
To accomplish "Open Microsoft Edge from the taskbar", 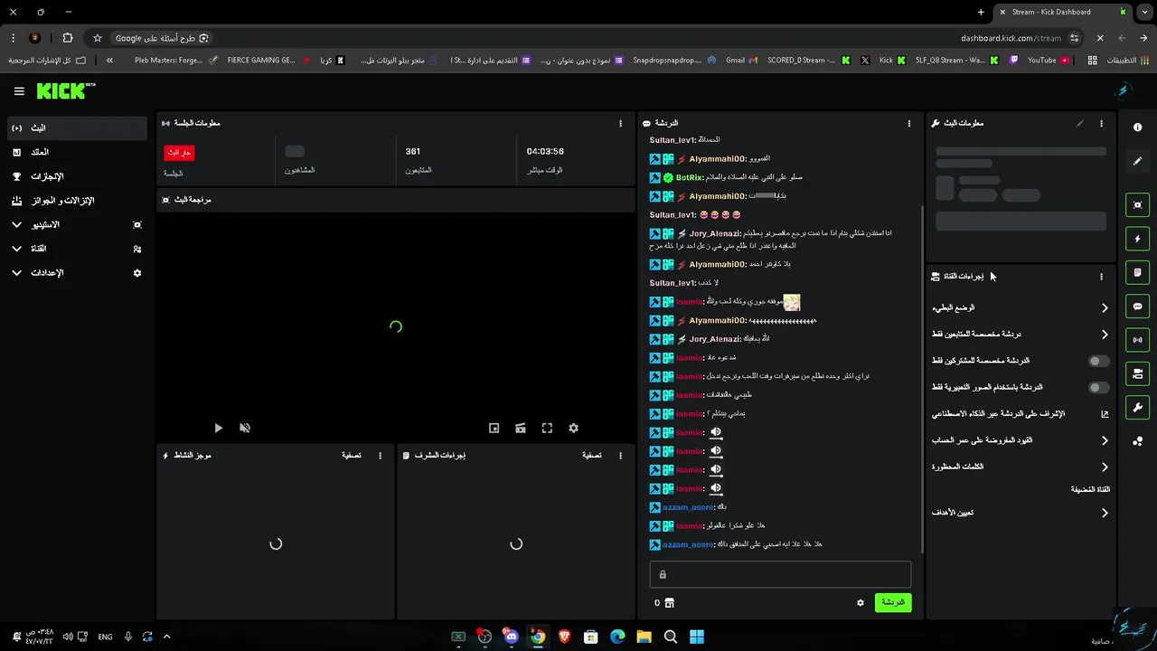I will point(617,637).
